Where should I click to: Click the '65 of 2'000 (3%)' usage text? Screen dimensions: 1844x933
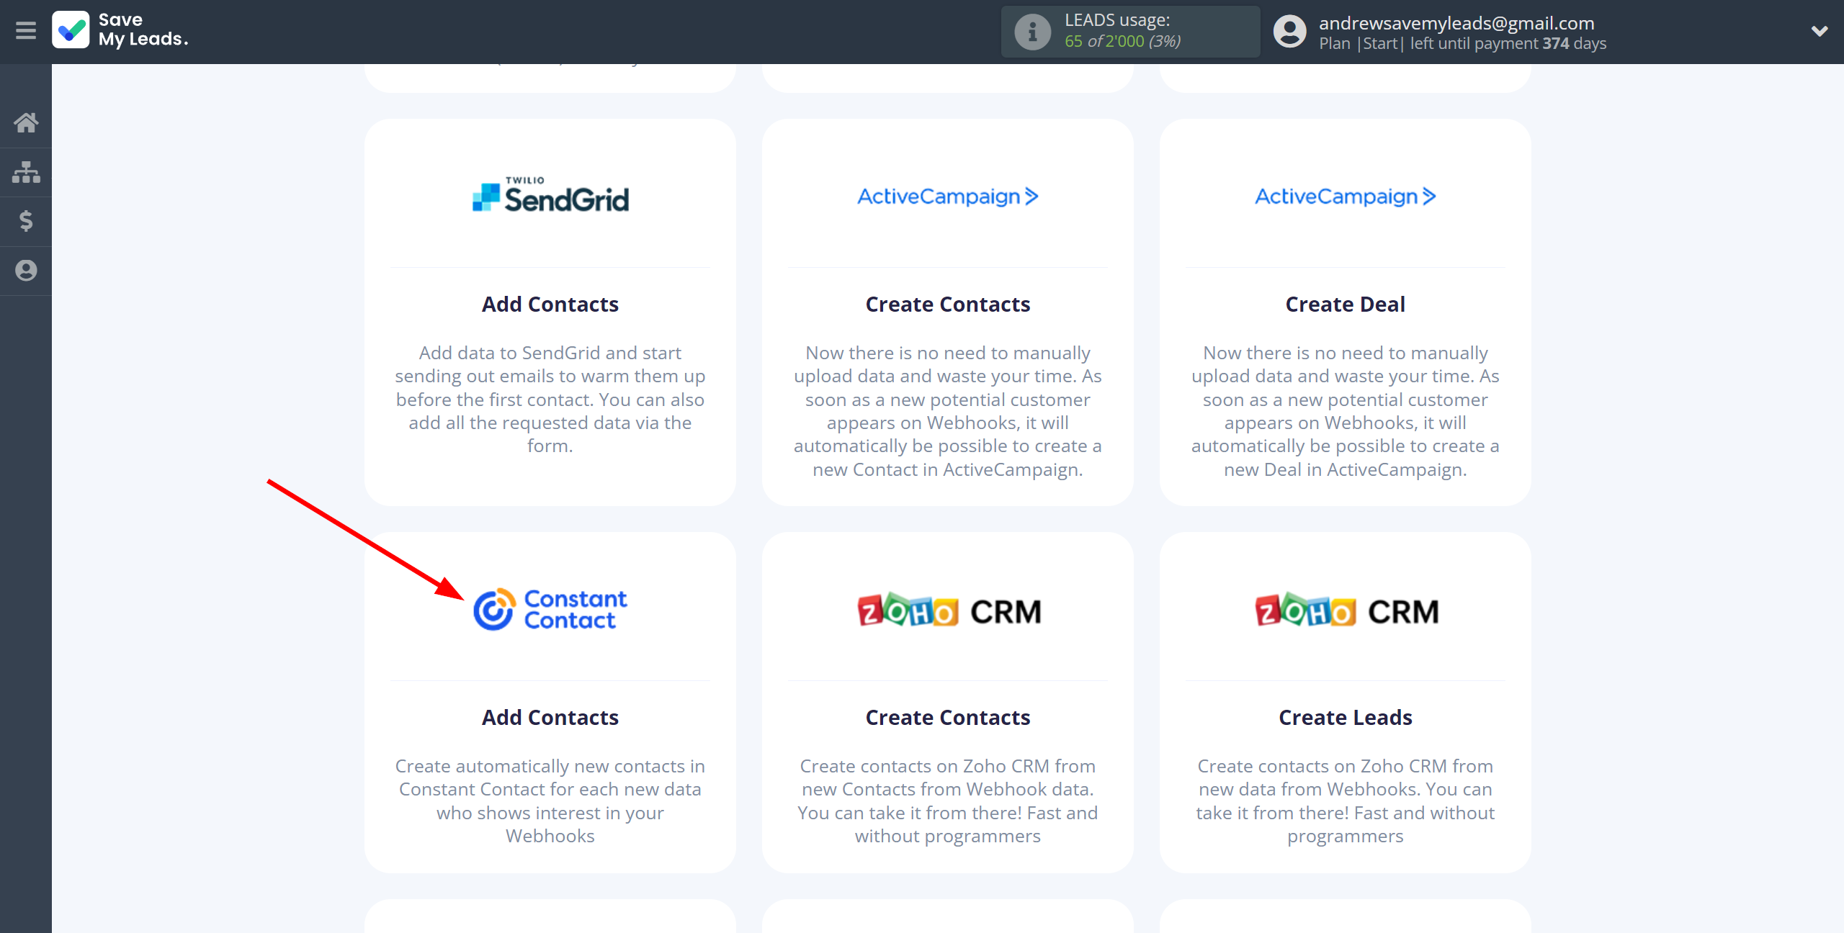[x=1123, y=42]
